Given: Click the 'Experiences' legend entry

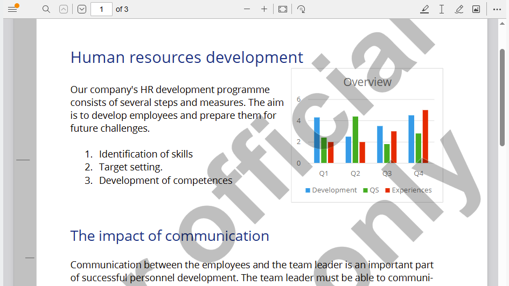Looking at the screenshot, I should click(x=408, y=190).
